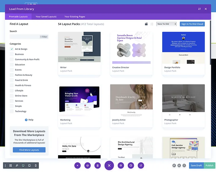This screenshot has width=216, height=172.
Task: Check the Events category
Action: (x=12, y=70)
